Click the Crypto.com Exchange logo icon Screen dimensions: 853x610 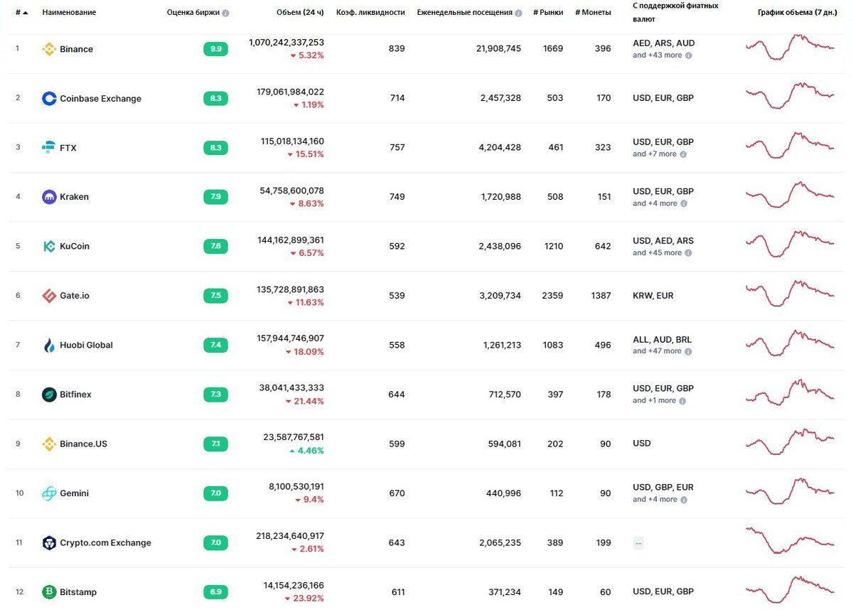pos(49,543)
